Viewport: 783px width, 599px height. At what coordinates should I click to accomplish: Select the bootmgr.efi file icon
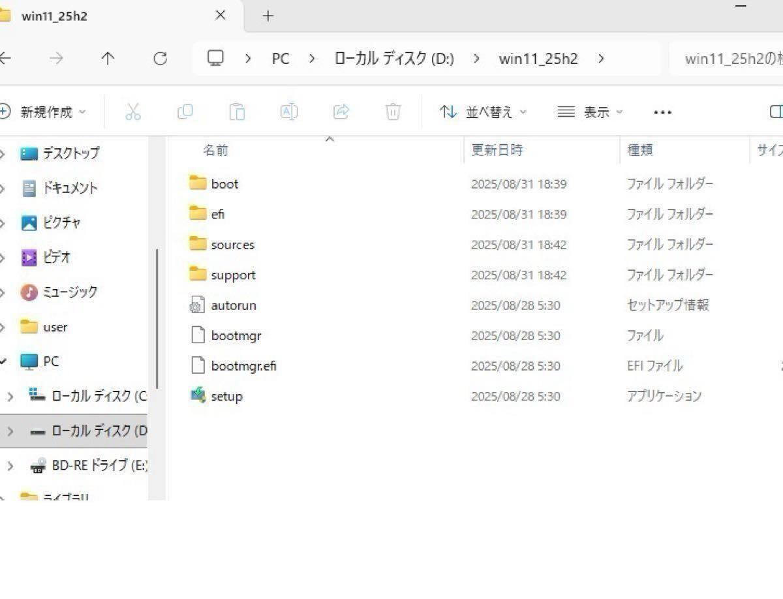pos(198,365)
